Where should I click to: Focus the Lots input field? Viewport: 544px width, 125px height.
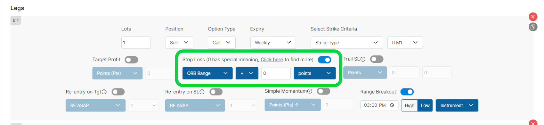click(136, 43)
